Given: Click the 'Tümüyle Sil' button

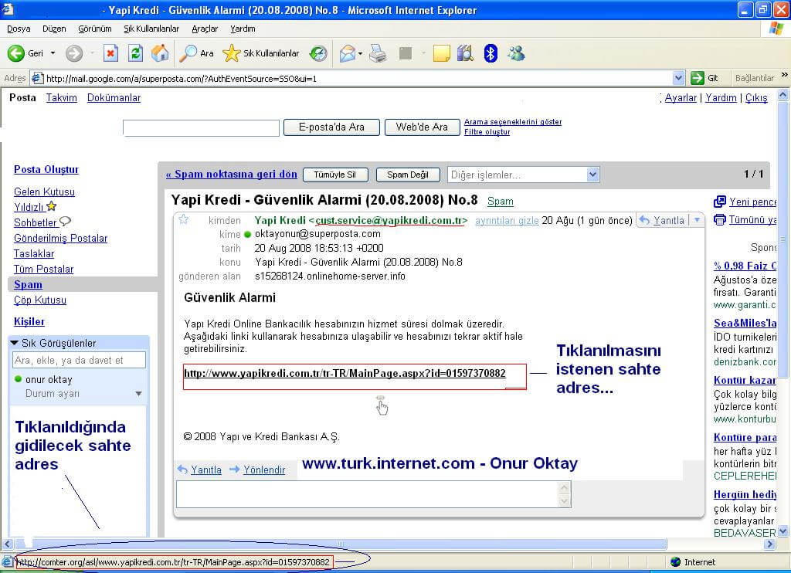Looking at the screenshot, I should pos(335,175).
